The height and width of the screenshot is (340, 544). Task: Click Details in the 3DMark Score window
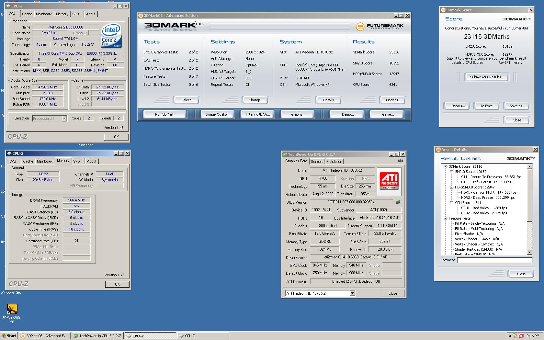tap(458, 106)
